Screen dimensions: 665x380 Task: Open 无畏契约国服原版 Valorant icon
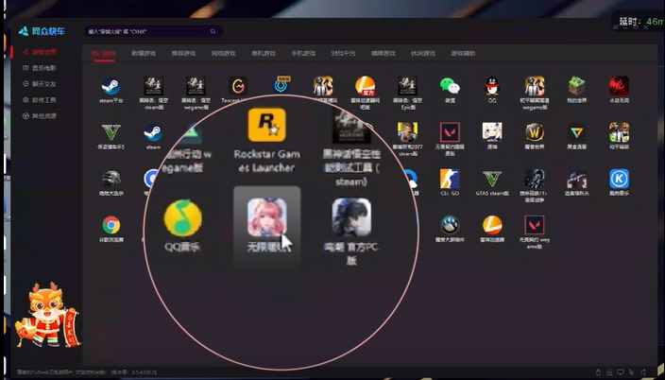pyautogui.click(x=450, y=132)
